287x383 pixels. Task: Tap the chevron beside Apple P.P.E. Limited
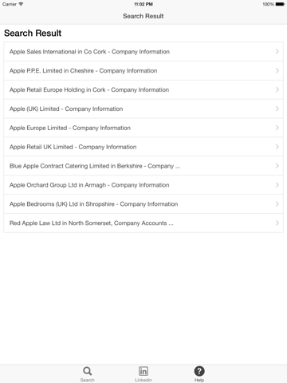[277, 70]
